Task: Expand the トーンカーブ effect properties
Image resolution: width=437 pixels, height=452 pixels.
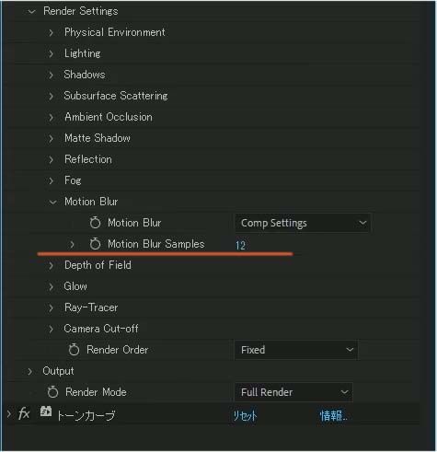Action: 9,414
